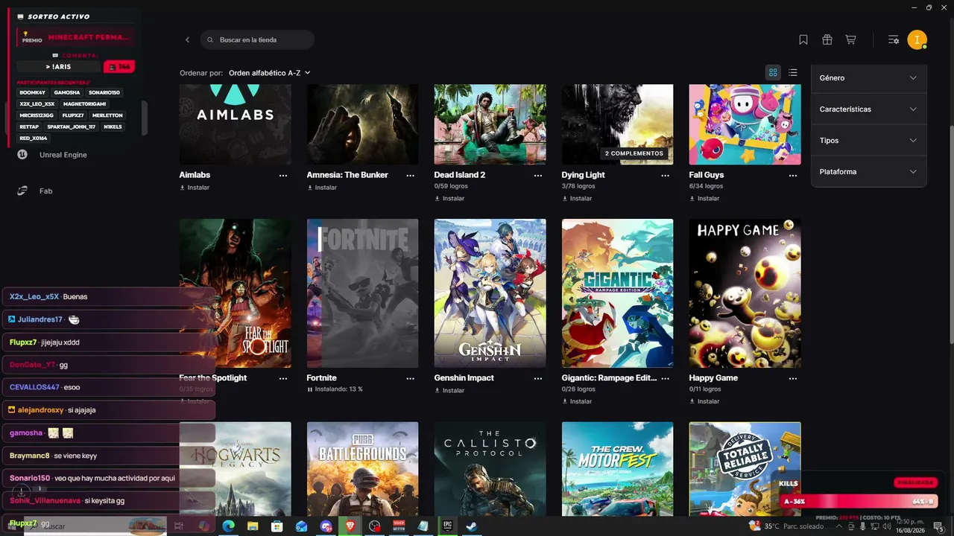
Task: Click the '3/78 logros' achievements text
Action: coord(578,186)
